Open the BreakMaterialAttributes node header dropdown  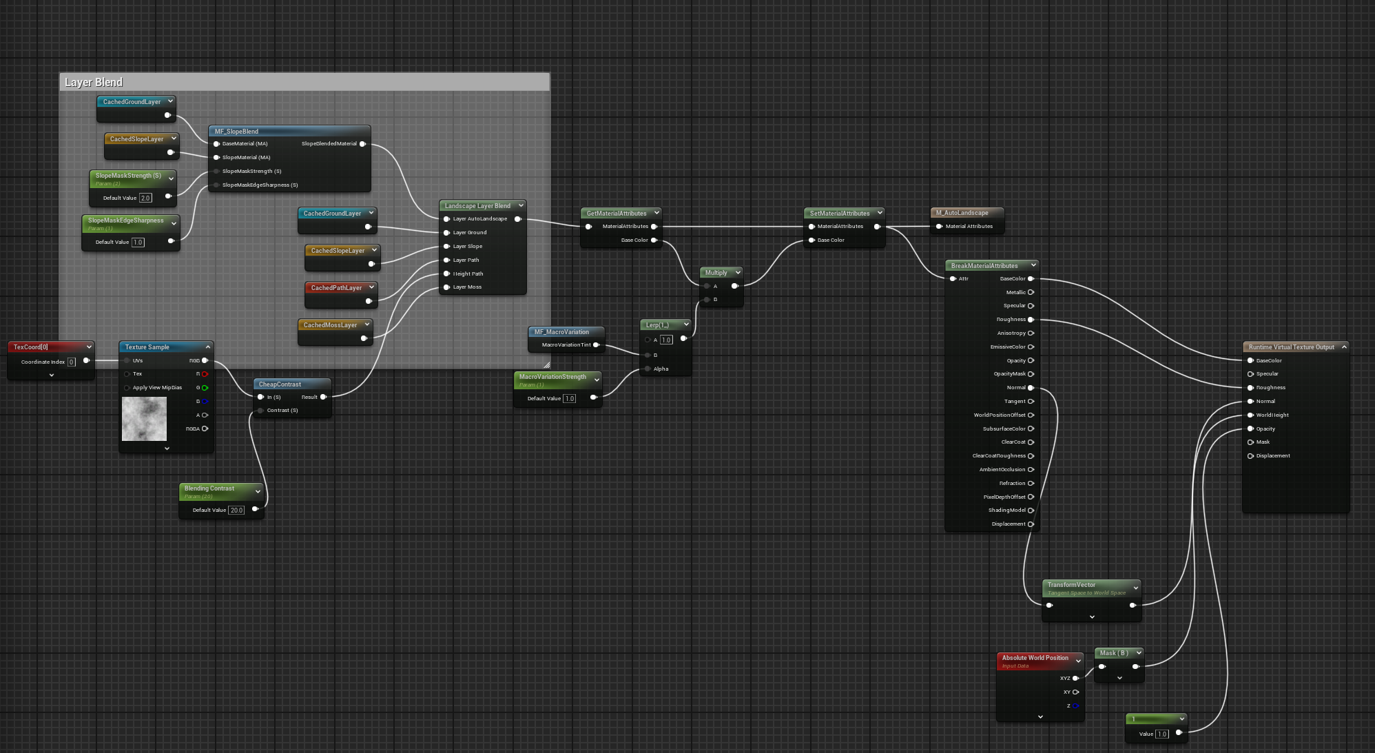[x=1033, y=265]
